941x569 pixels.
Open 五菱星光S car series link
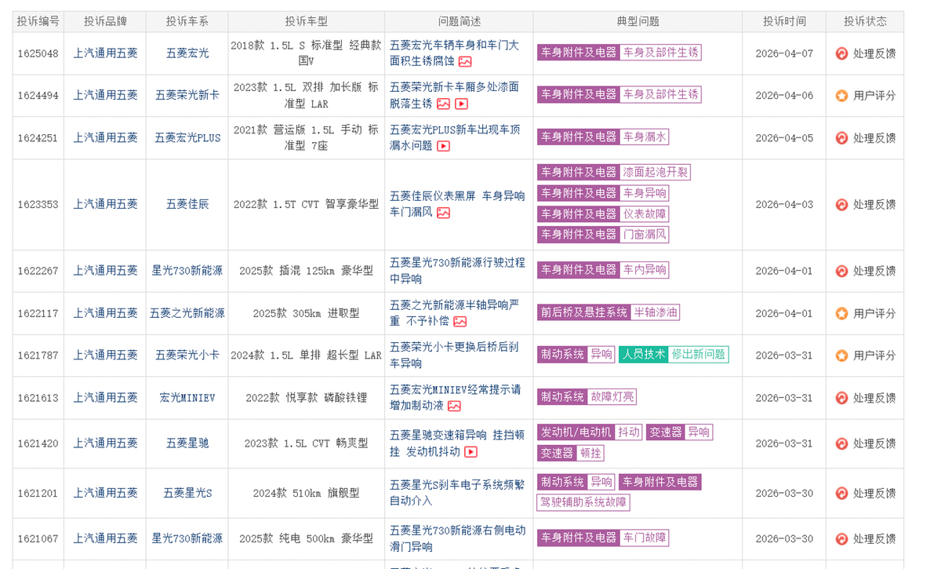(187, 493)
